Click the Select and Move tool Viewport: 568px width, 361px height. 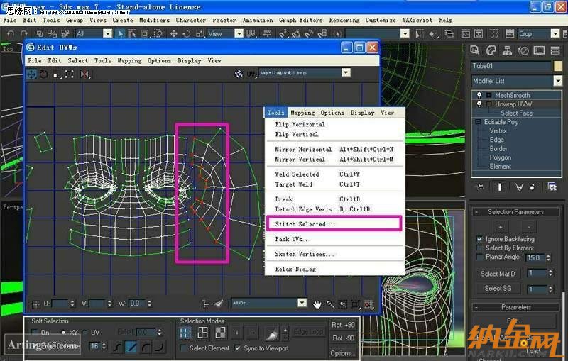[x=173, y=34]
